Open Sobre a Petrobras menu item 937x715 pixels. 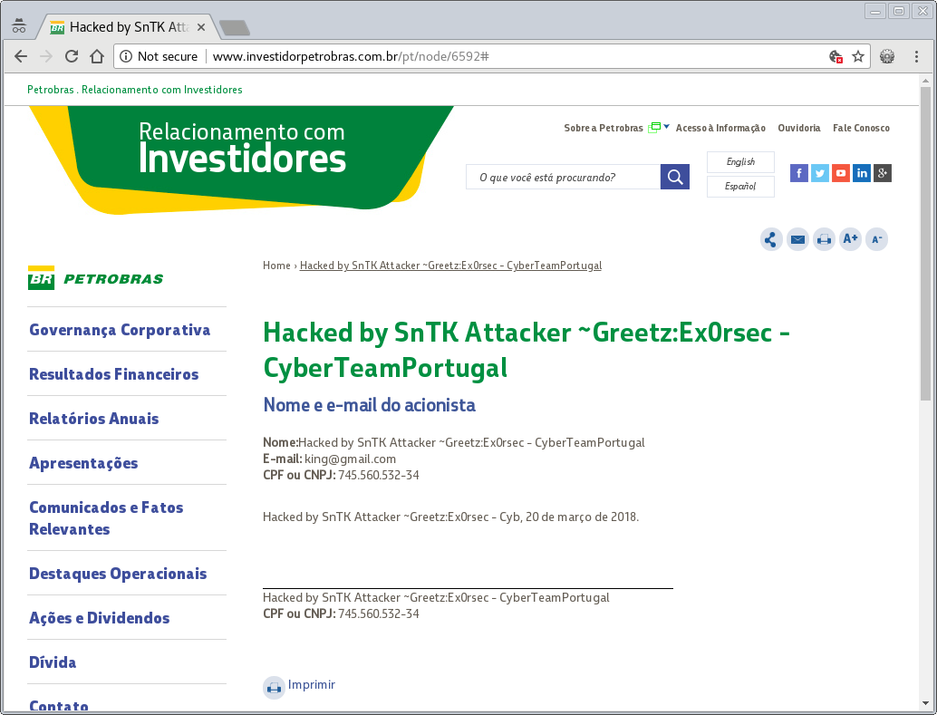[604, 128]
